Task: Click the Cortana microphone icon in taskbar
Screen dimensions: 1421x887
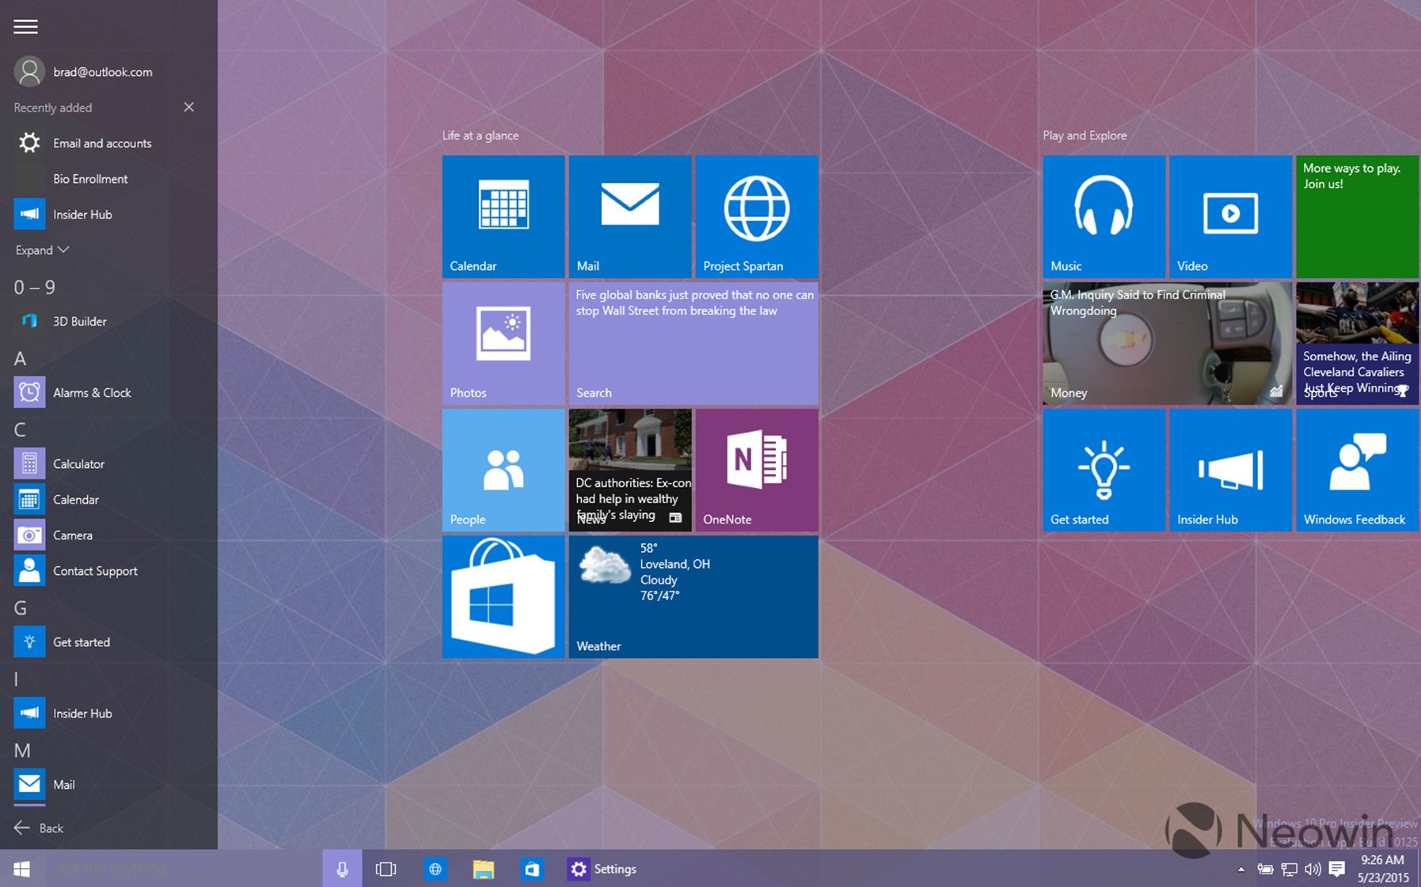Action: coord(342,869)
